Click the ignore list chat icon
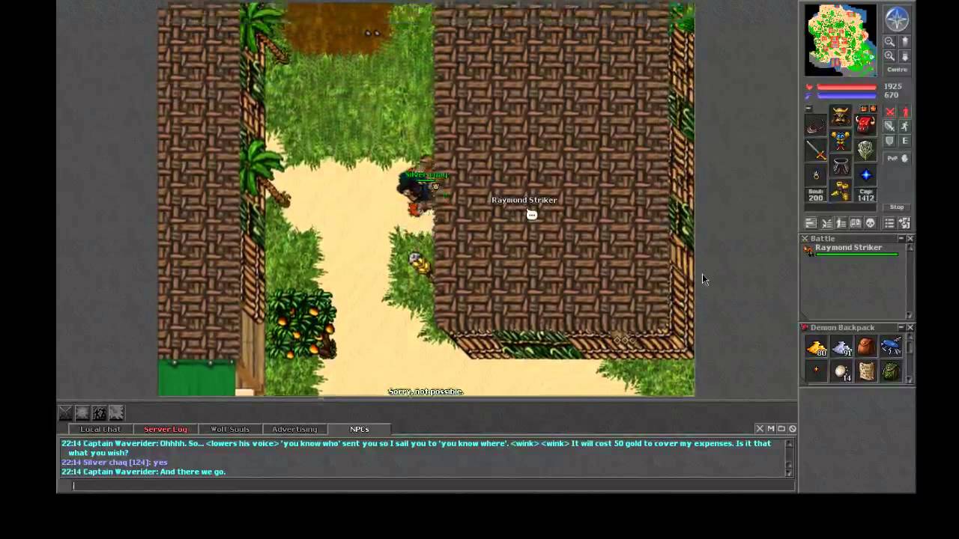 click(x=793, y=429)
